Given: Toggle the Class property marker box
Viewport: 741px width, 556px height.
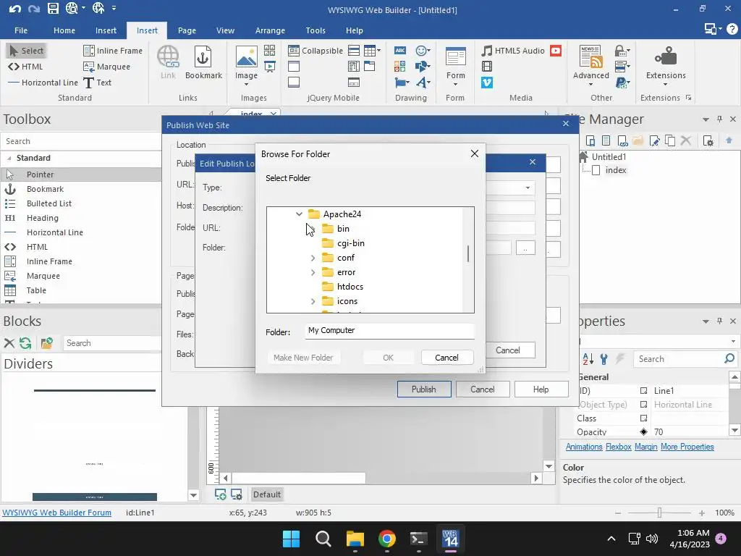Looking at the screenshot, I should [643, 418].
